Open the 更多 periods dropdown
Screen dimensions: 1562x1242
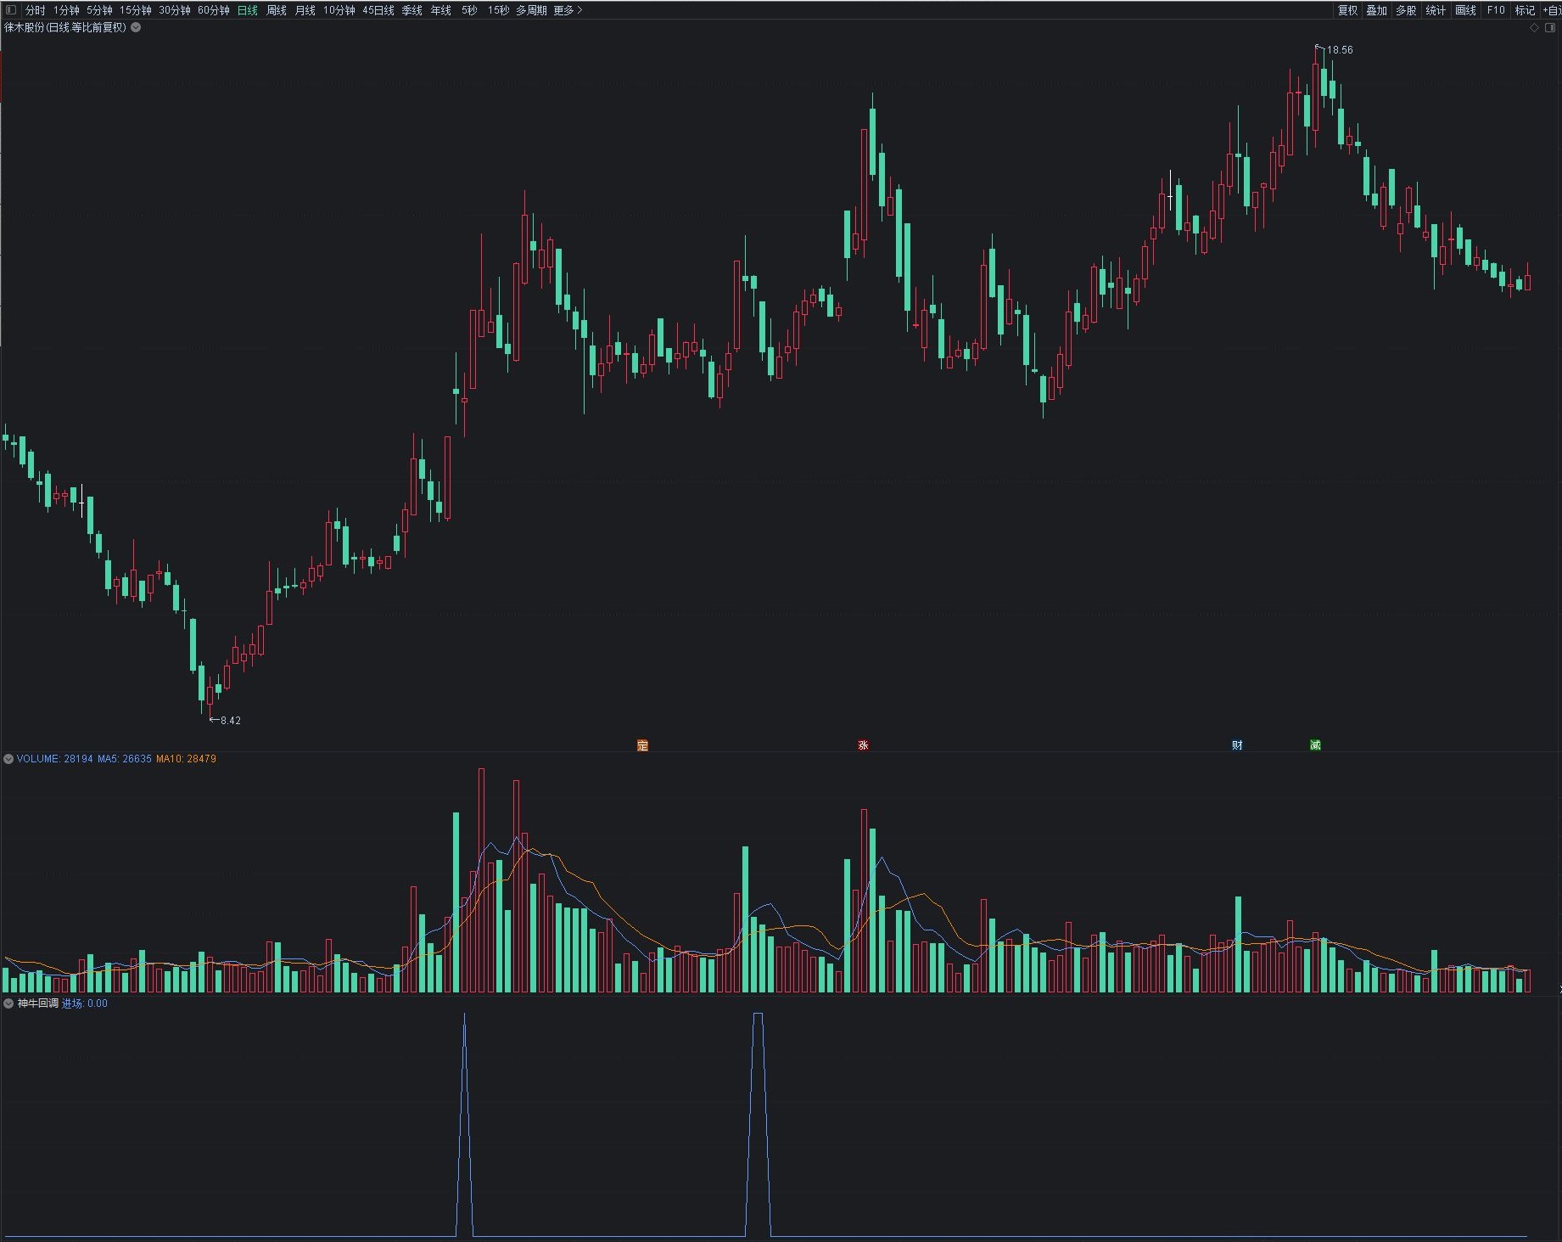(568, 10)
